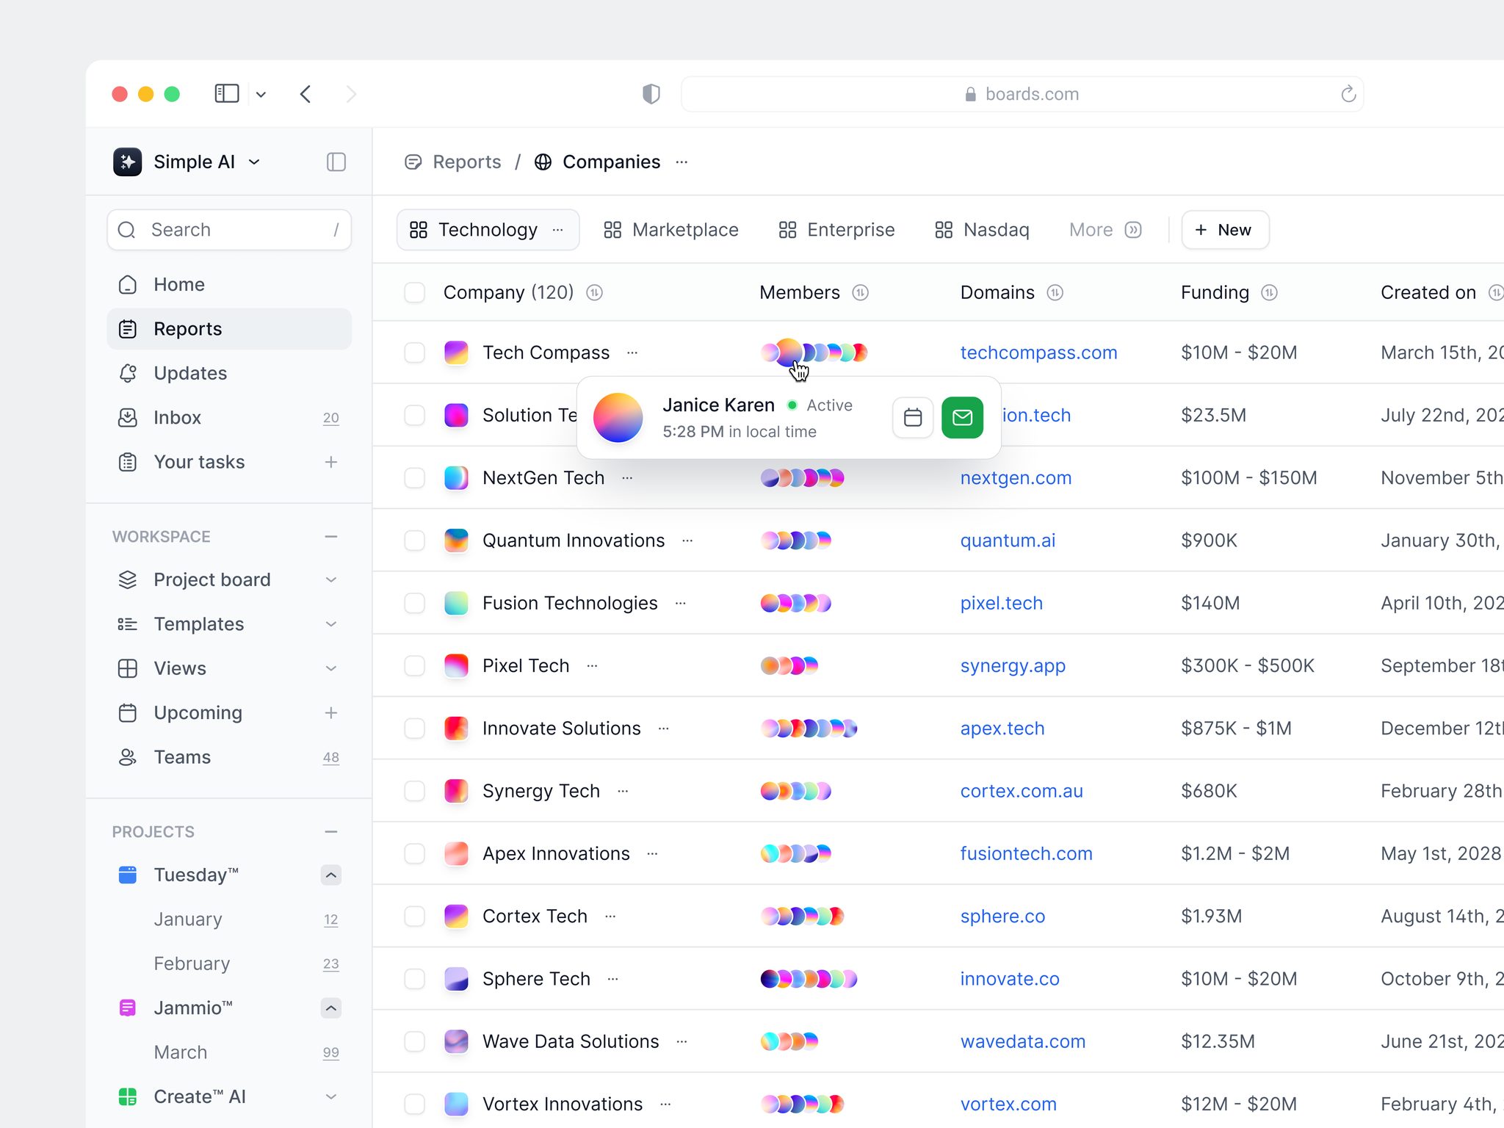1504x1128 pixels.
Task: Open the techcompass.com domain link
Action: coord(1038,352)
